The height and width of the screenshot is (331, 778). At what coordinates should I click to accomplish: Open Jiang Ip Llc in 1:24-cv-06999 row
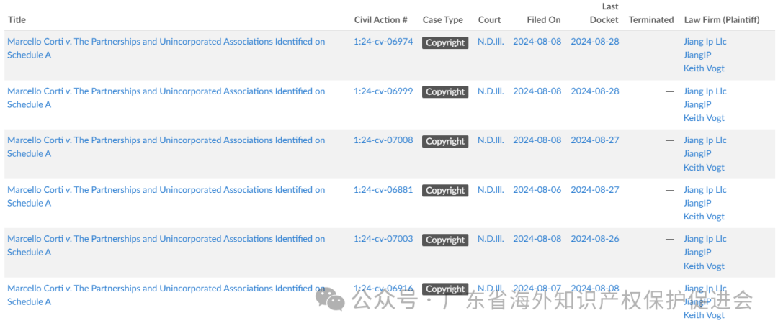click(x=705, y=91)
